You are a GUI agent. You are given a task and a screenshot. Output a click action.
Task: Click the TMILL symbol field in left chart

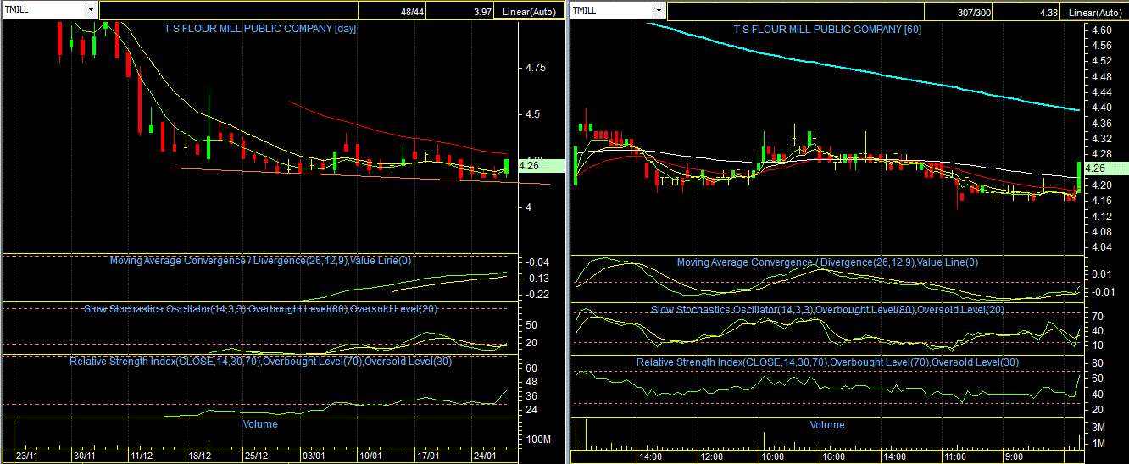[42, 9]
